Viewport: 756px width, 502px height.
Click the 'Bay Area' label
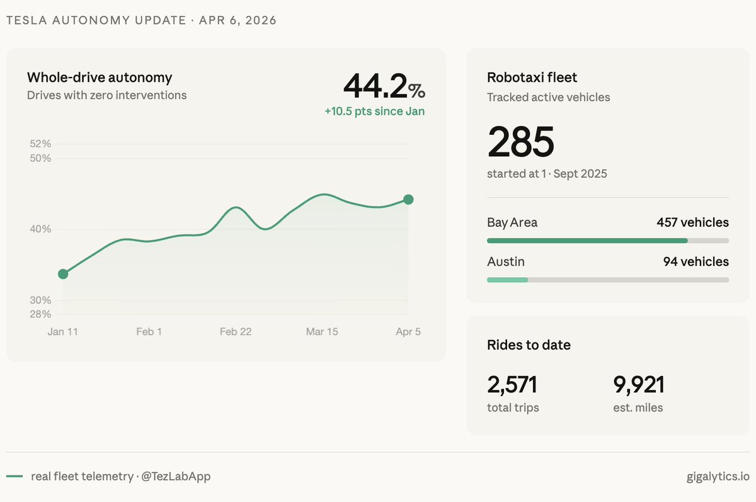(x=512, y=222)
